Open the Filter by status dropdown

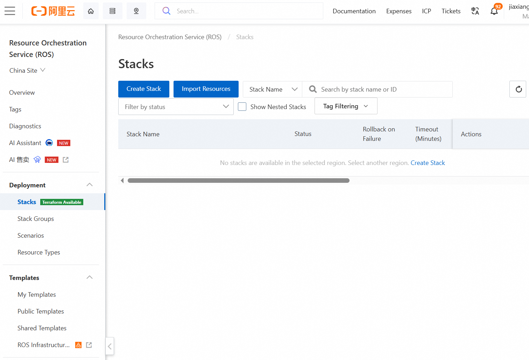(x=176, y=107)
